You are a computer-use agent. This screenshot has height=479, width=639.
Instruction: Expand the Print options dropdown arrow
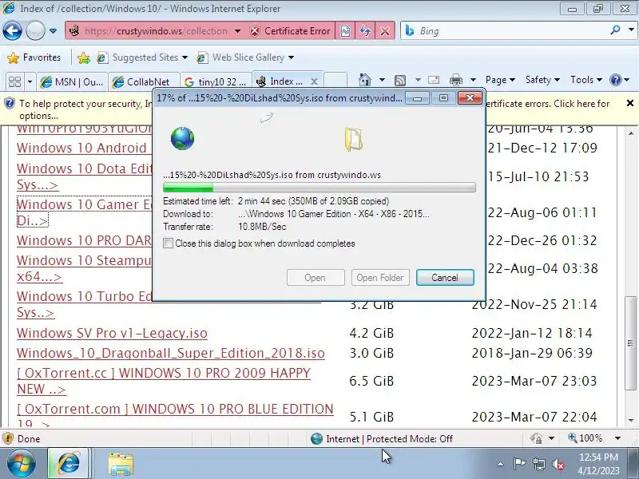click(x=473, y=80)
